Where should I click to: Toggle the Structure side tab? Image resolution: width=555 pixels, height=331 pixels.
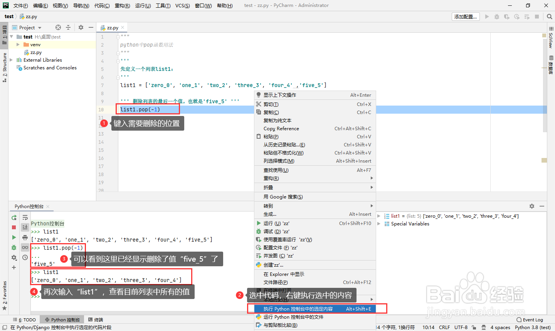(x=4, y=67)
